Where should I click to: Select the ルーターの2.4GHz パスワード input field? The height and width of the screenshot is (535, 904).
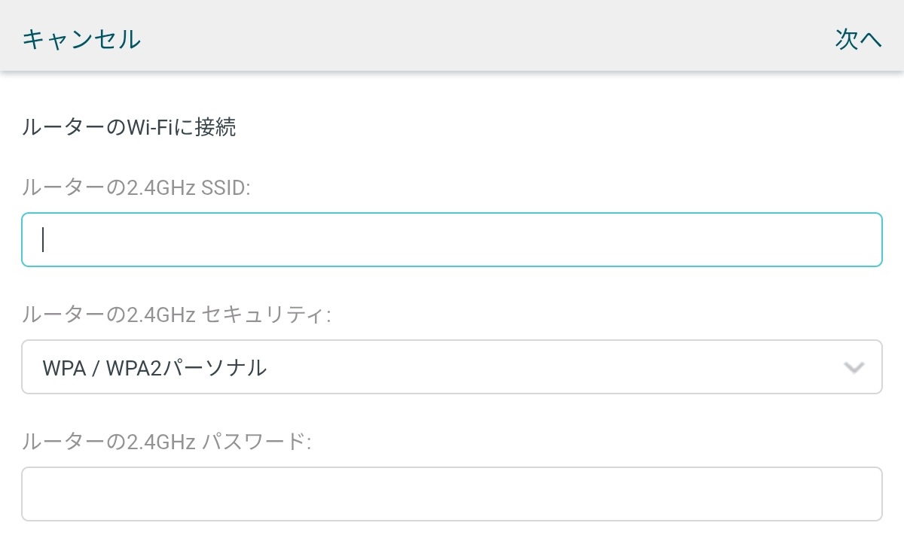(x=452, y=494)
